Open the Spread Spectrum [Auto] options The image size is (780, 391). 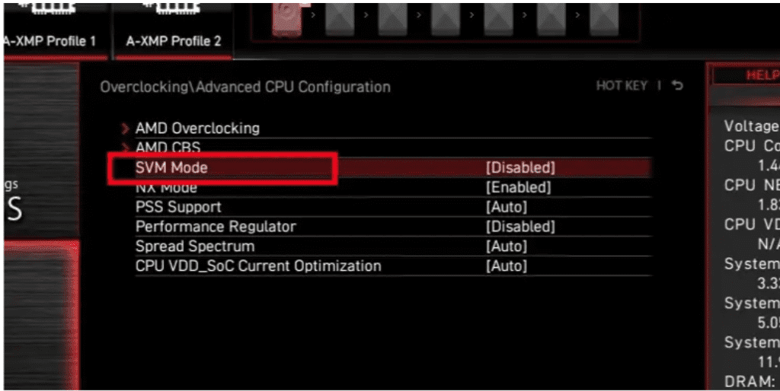(507, 246)
